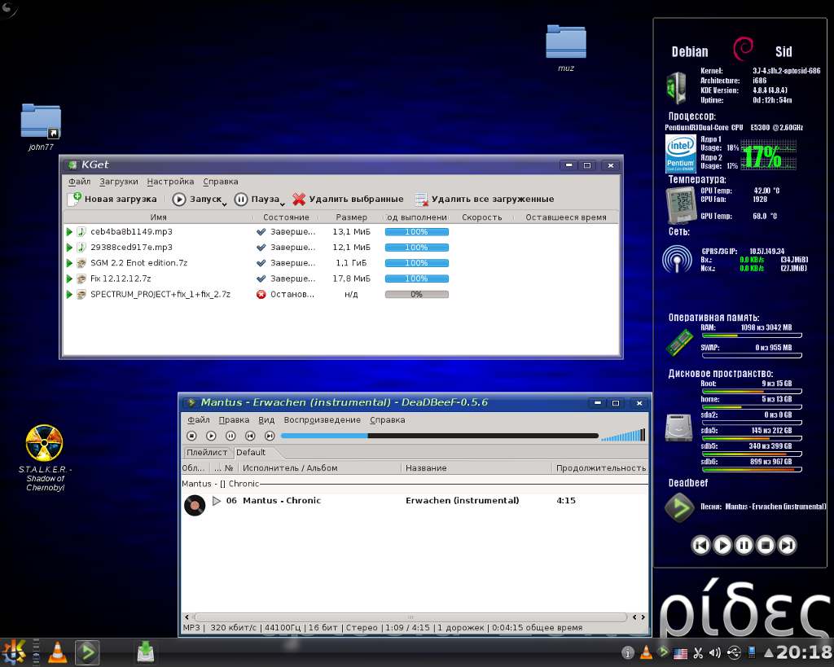
Task: Click the Запуск start icon in KGet
Action: coord(178,200)
